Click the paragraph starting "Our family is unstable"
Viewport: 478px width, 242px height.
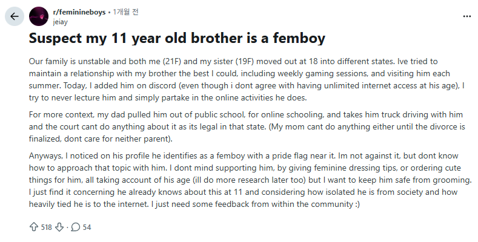coord(242,80)
